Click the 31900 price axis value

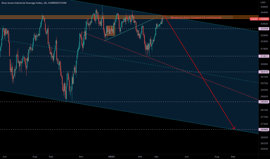pos(264,49)
